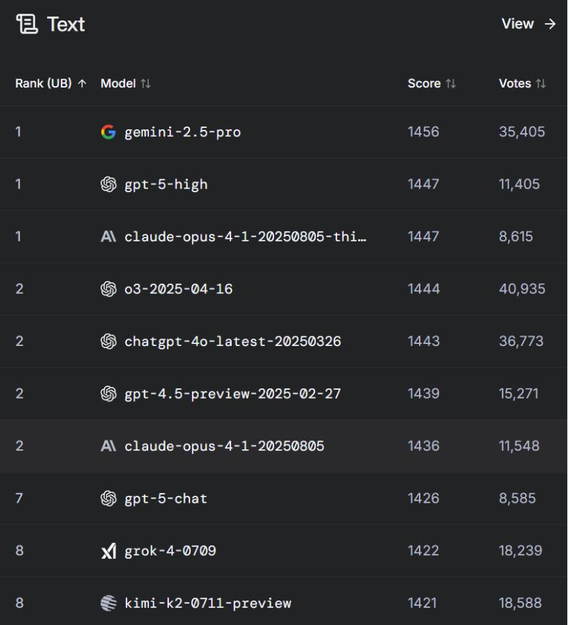Click the OpenAI logo next to o3-2025-04-16
This screenshot has width=568, height=625.
[x=108, y=289]
